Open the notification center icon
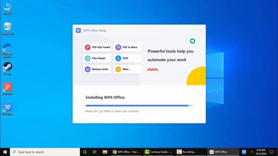Image resolution: width=278 pixels, height=156 pixels. 271,152
